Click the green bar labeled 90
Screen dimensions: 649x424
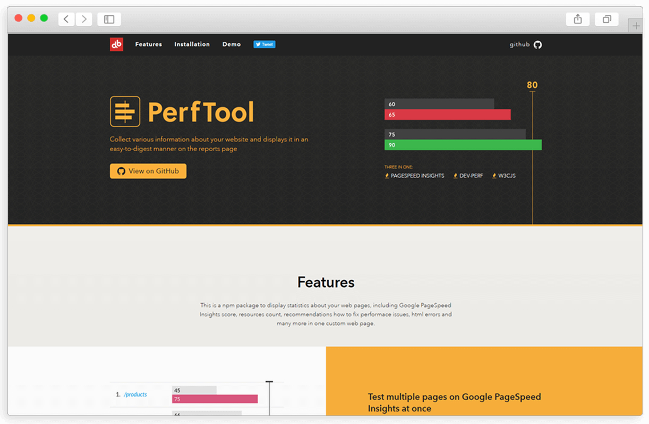pos(463,145)
